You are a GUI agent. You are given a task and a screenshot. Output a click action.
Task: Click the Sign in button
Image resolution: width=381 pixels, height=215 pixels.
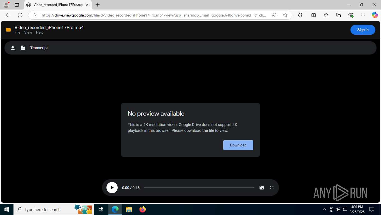[x=363, y=30]
